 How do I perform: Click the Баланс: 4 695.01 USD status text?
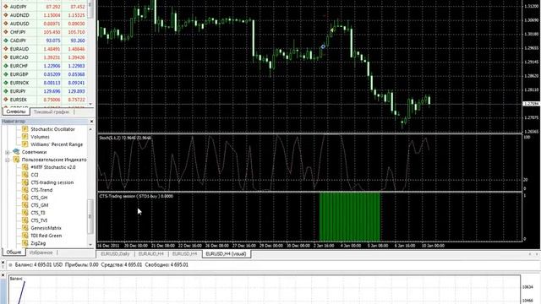tap(38, 264)
